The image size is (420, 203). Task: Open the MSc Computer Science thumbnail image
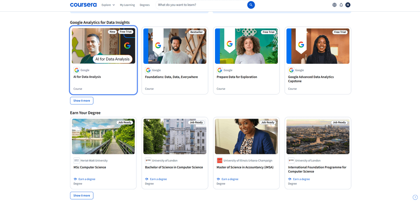[103, 136]
